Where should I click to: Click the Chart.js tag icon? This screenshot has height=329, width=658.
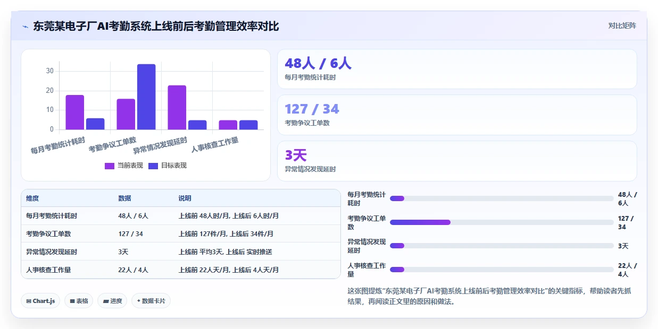(x=29, y=301)
